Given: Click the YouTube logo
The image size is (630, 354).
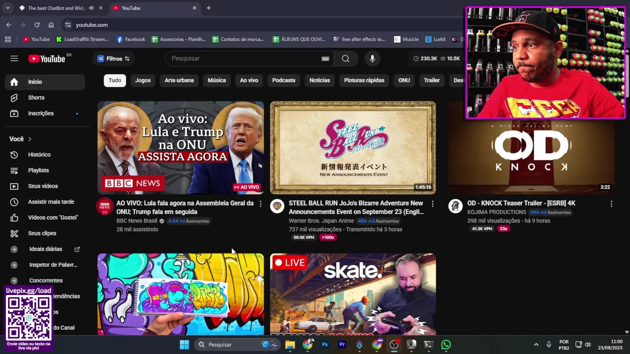Looking at the screenshot, I should tap(47, 59).
